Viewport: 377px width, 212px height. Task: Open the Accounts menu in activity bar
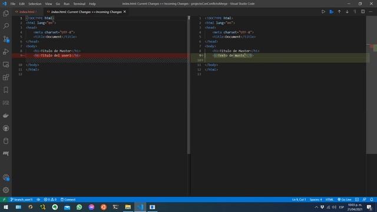pyautogui.click(x=6, y=177)
